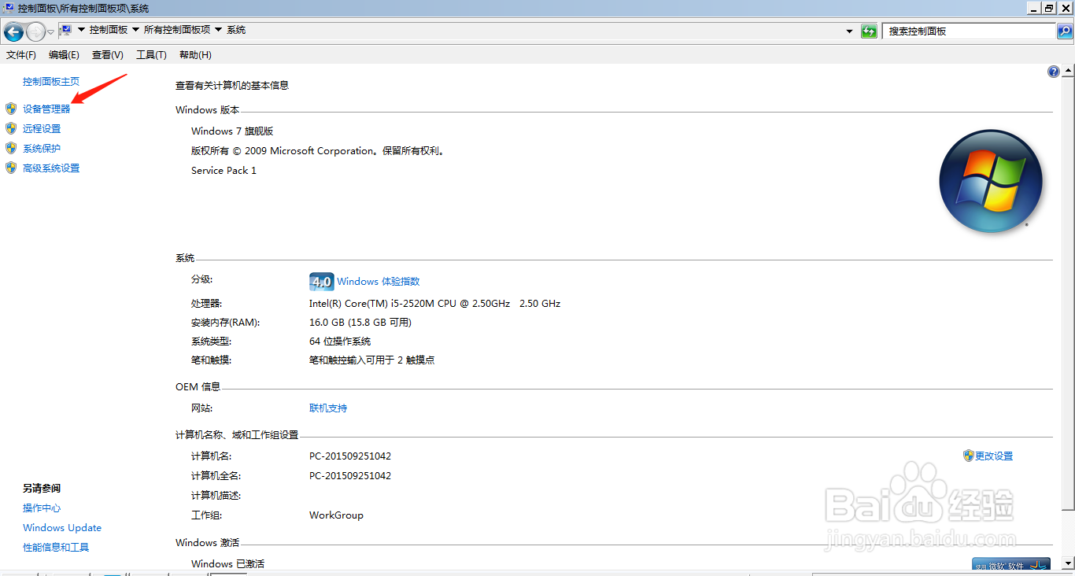Expand the dropdown arrow after 控制面板
The width and height of the screenshot is (1075, 576).
(x=135, y=30)
